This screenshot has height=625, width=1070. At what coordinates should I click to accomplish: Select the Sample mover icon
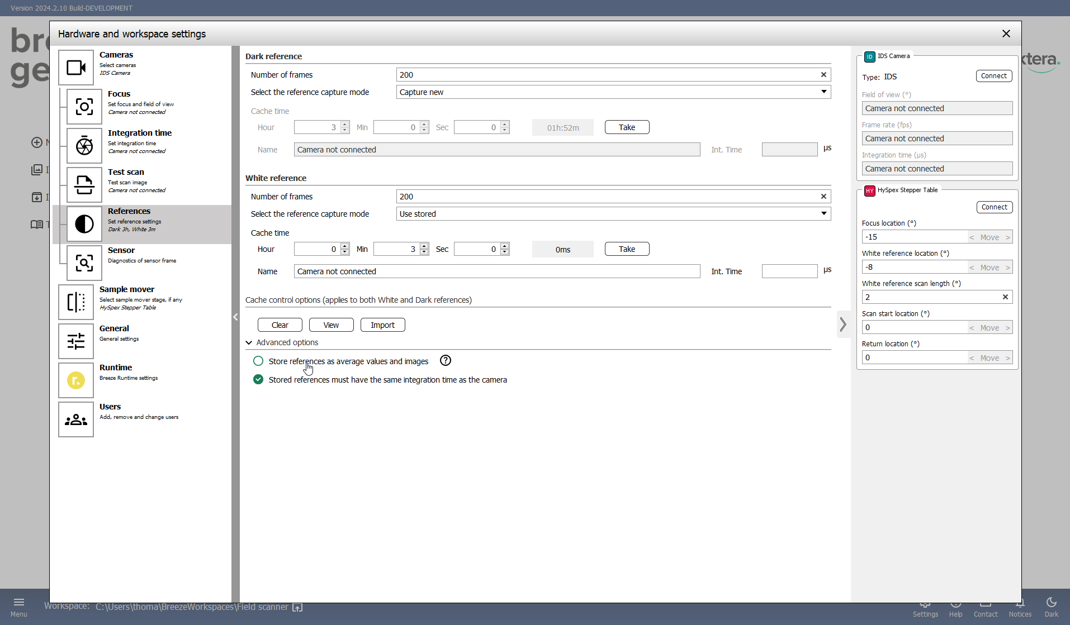[76, 302]
